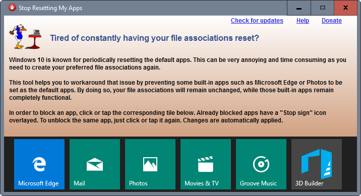Maximize the Stop Resetting My Apps window
The image size is (361, 196).
(x=323, y=8)
